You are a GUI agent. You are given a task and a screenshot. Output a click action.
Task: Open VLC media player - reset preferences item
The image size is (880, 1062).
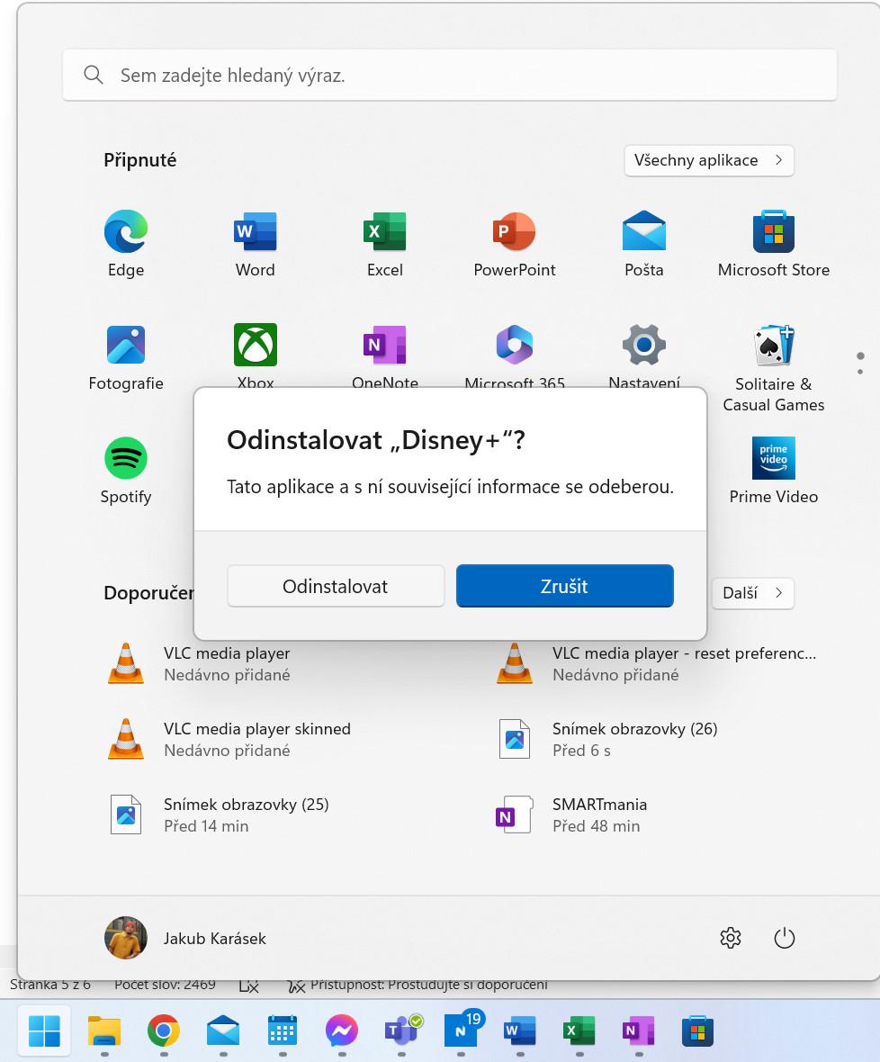pos(657,664)
